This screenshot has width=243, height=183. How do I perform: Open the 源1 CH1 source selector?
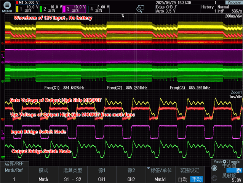coord(102,175)
